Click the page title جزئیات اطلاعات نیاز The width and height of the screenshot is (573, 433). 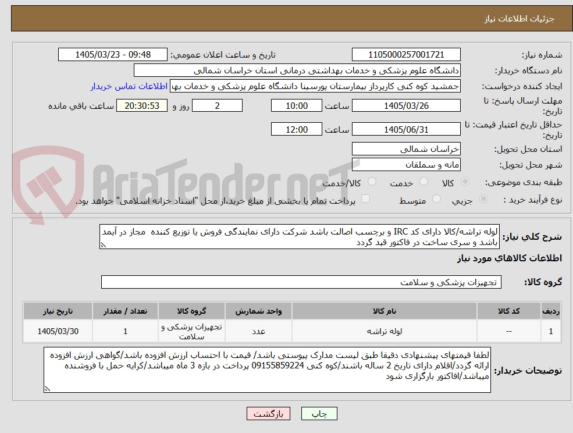coord(519,19)
